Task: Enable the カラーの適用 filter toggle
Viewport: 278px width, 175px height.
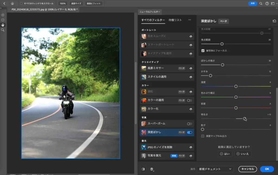Action: tap(189, 100)
